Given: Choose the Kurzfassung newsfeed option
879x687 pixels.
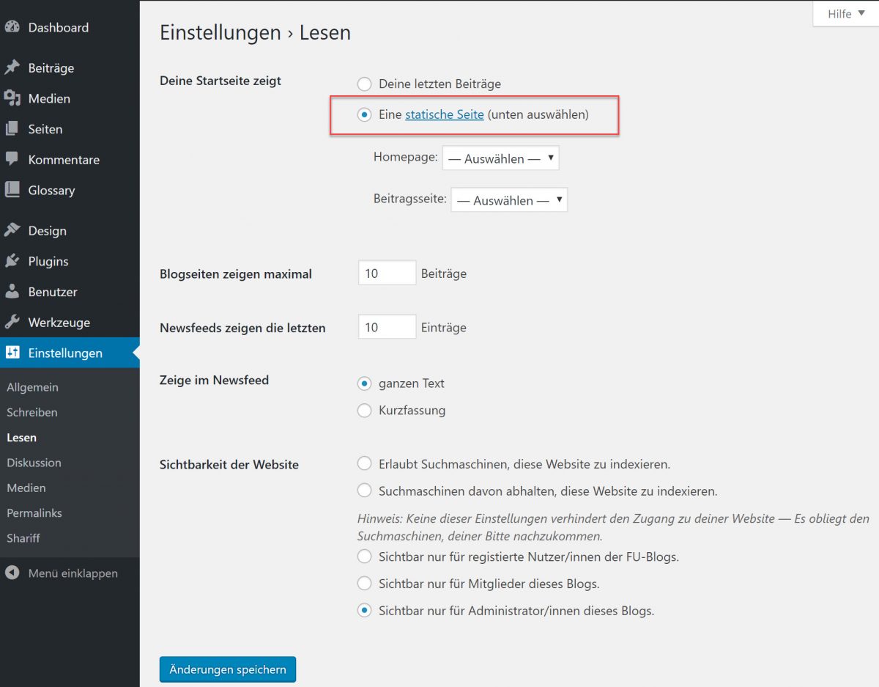Looking at the screenshot, I should (364, 411).
